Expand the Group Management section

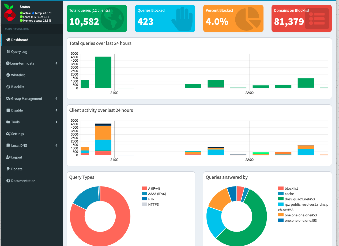(x=27, y=98)
